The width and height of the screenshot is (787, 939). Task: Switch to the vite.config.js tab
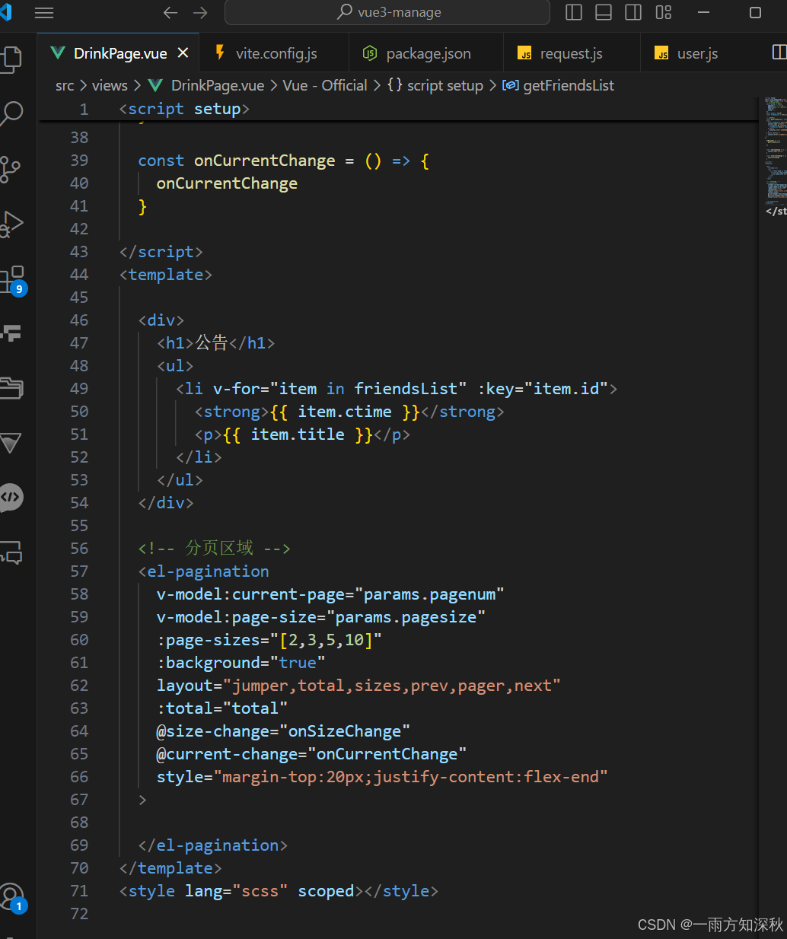click(x=276, y=53)
